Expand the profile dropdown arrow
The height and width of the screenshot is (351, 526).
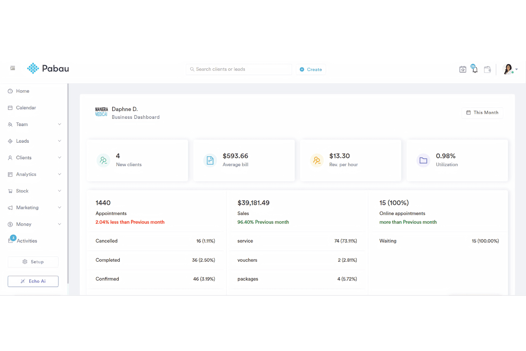(x=516, y=69)
